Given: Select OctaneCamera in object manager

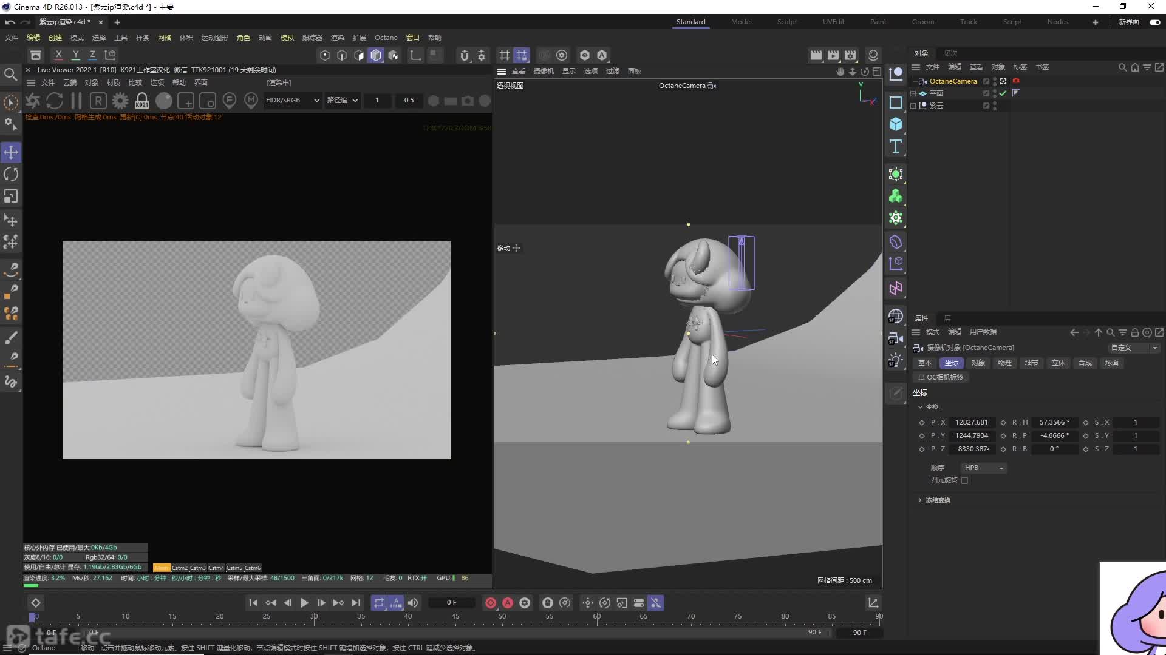Looking at the screenshot, I should [953, 81].
